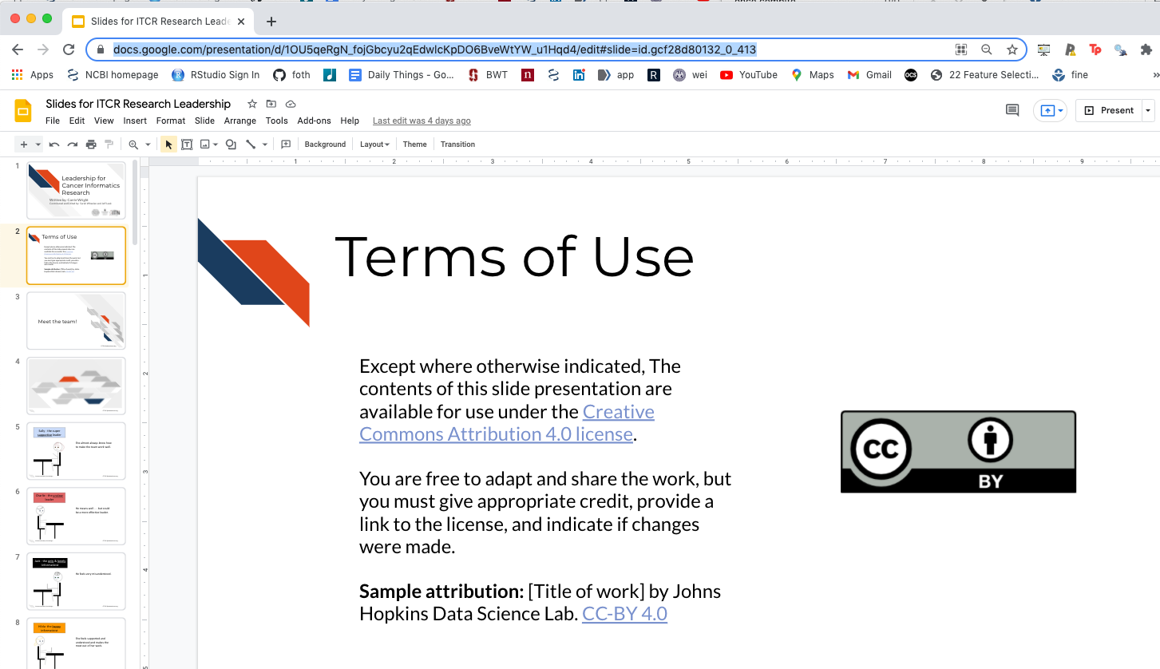This screenshot has height=669, width=1160.
Task: Click the CC BY license badge image
Action: click(958, 452)
